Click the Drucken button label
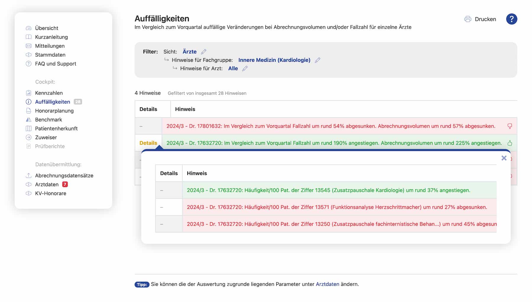This screenshot has height=302, width=532. tap(485, 19)
